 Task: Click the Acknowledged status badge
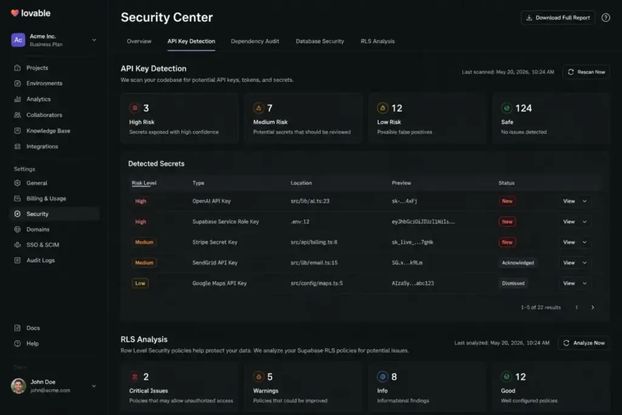518,262
